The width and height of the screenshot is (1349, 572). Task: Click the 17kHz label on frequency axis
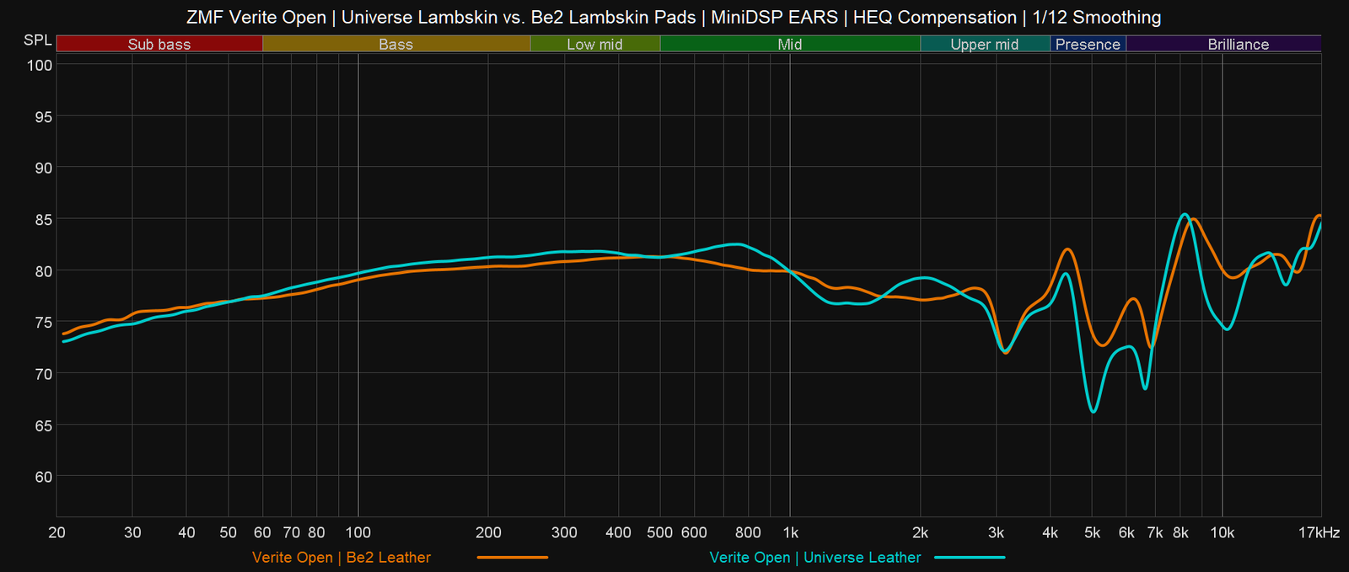pos(1319,532)
